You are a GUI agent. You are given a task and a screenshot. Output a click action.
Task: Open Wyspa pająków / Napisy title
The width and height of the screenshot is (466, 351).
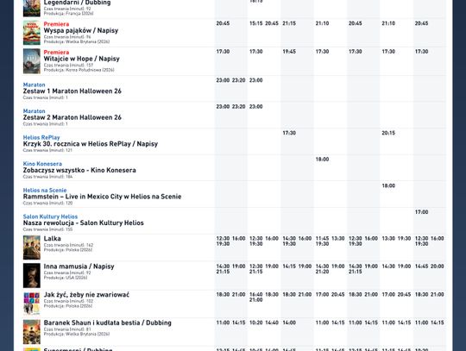point(81,30)
